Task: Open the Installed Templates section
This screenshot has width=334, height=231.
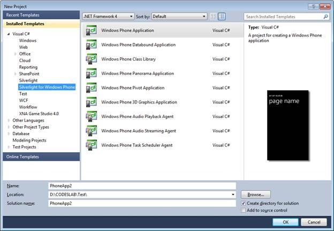Action: pyautogui.click(x=41, y=24)
